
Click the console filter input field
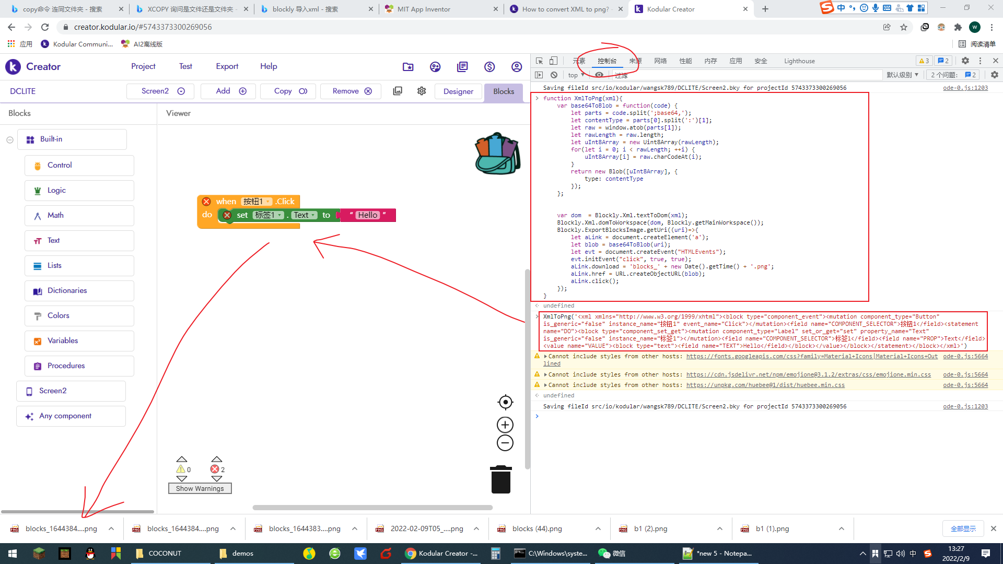coord(747,75)
